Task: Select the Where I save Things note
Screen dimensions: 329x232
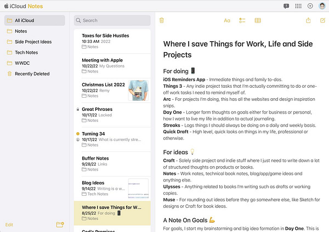Action: (x=112, y=213)
